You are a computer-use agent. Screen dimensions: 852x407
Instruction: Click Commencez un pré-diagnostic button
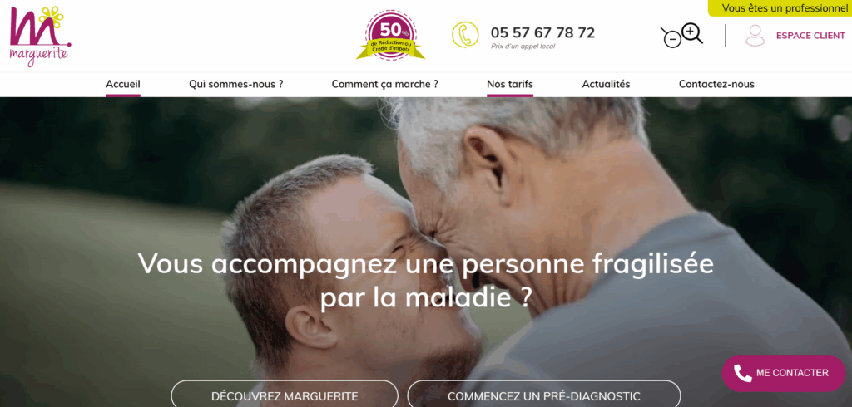tap(544, 395)
